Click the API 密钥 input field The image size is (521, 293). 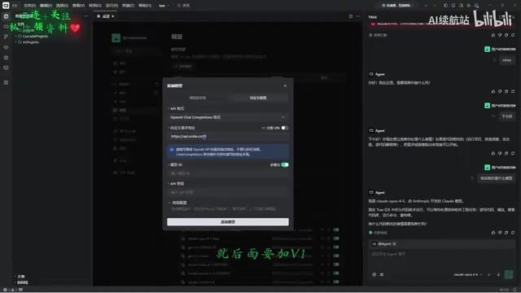point(228,192)
